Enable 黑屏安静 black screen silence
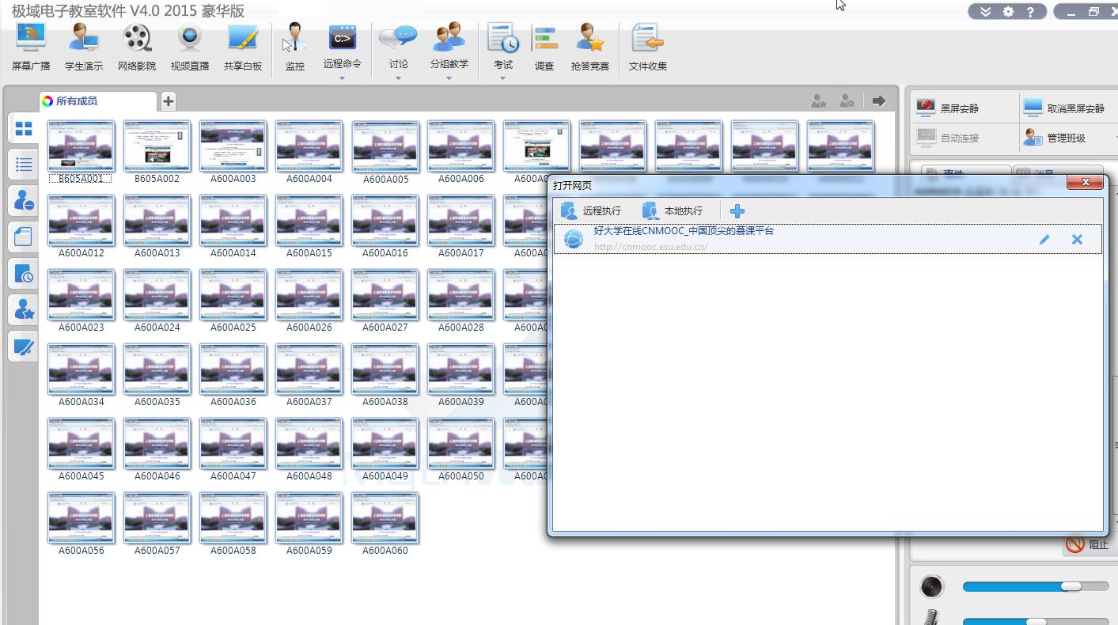 pyautogui.click(x=949, y=108)
